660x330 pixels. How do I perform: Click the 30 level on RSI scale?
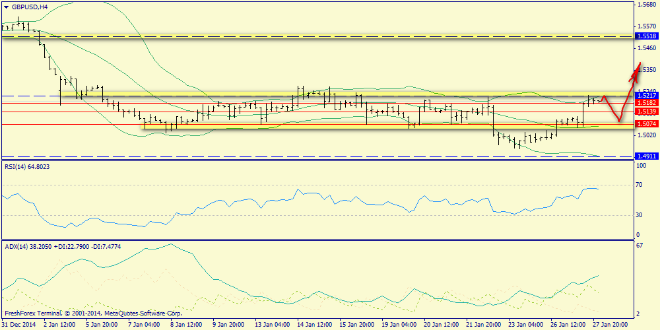tap(640, 215)
